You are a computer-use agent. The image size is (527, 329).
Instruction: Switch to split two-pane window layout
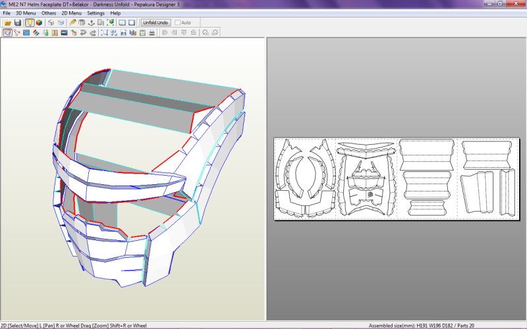click(123, 22)
